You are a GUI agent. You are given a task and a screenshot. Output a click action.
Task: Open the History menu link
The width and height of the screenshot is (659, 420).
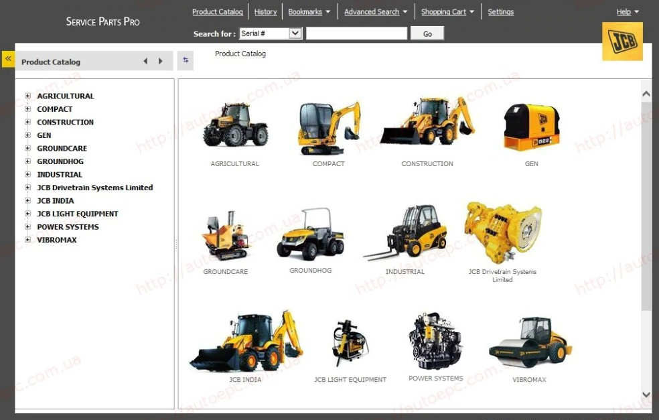click(266, 12)
